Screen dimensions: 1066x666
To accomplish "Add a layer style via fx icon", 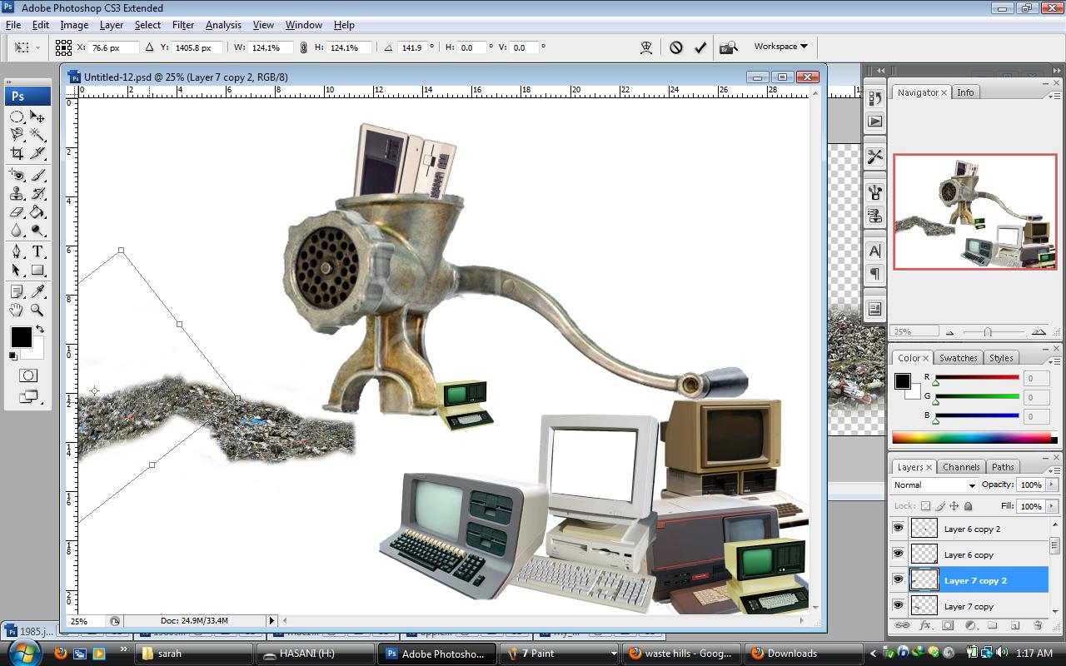I will pos(925,625).
